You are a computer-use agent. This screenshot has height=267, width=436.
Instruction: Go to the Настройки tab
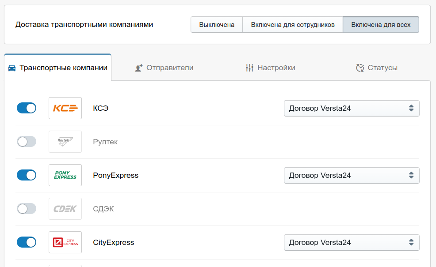[x=271, y=68]
